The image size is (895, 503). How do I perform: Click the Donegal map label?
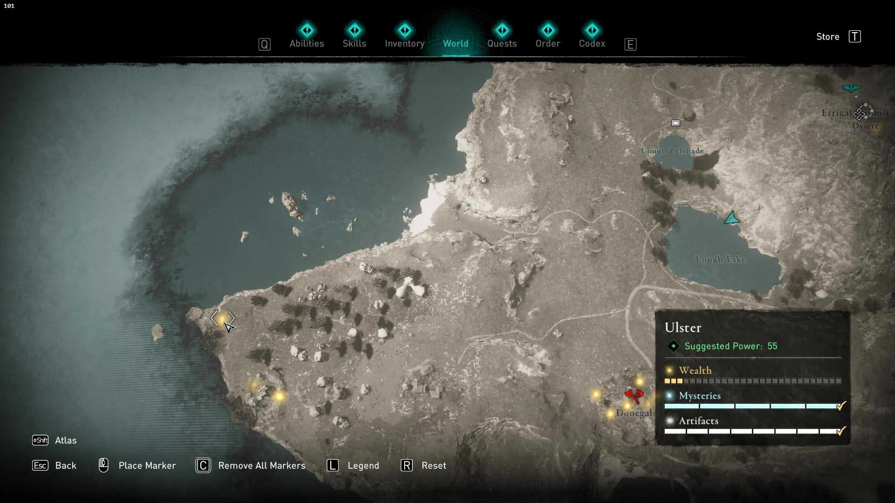(x=634, y=413)
